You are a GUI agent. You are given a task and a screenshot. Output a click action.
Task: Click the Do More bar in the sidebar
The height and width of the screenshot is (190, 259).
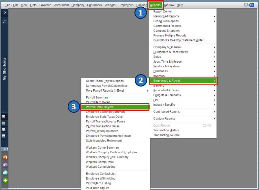(x=5, y=149)
